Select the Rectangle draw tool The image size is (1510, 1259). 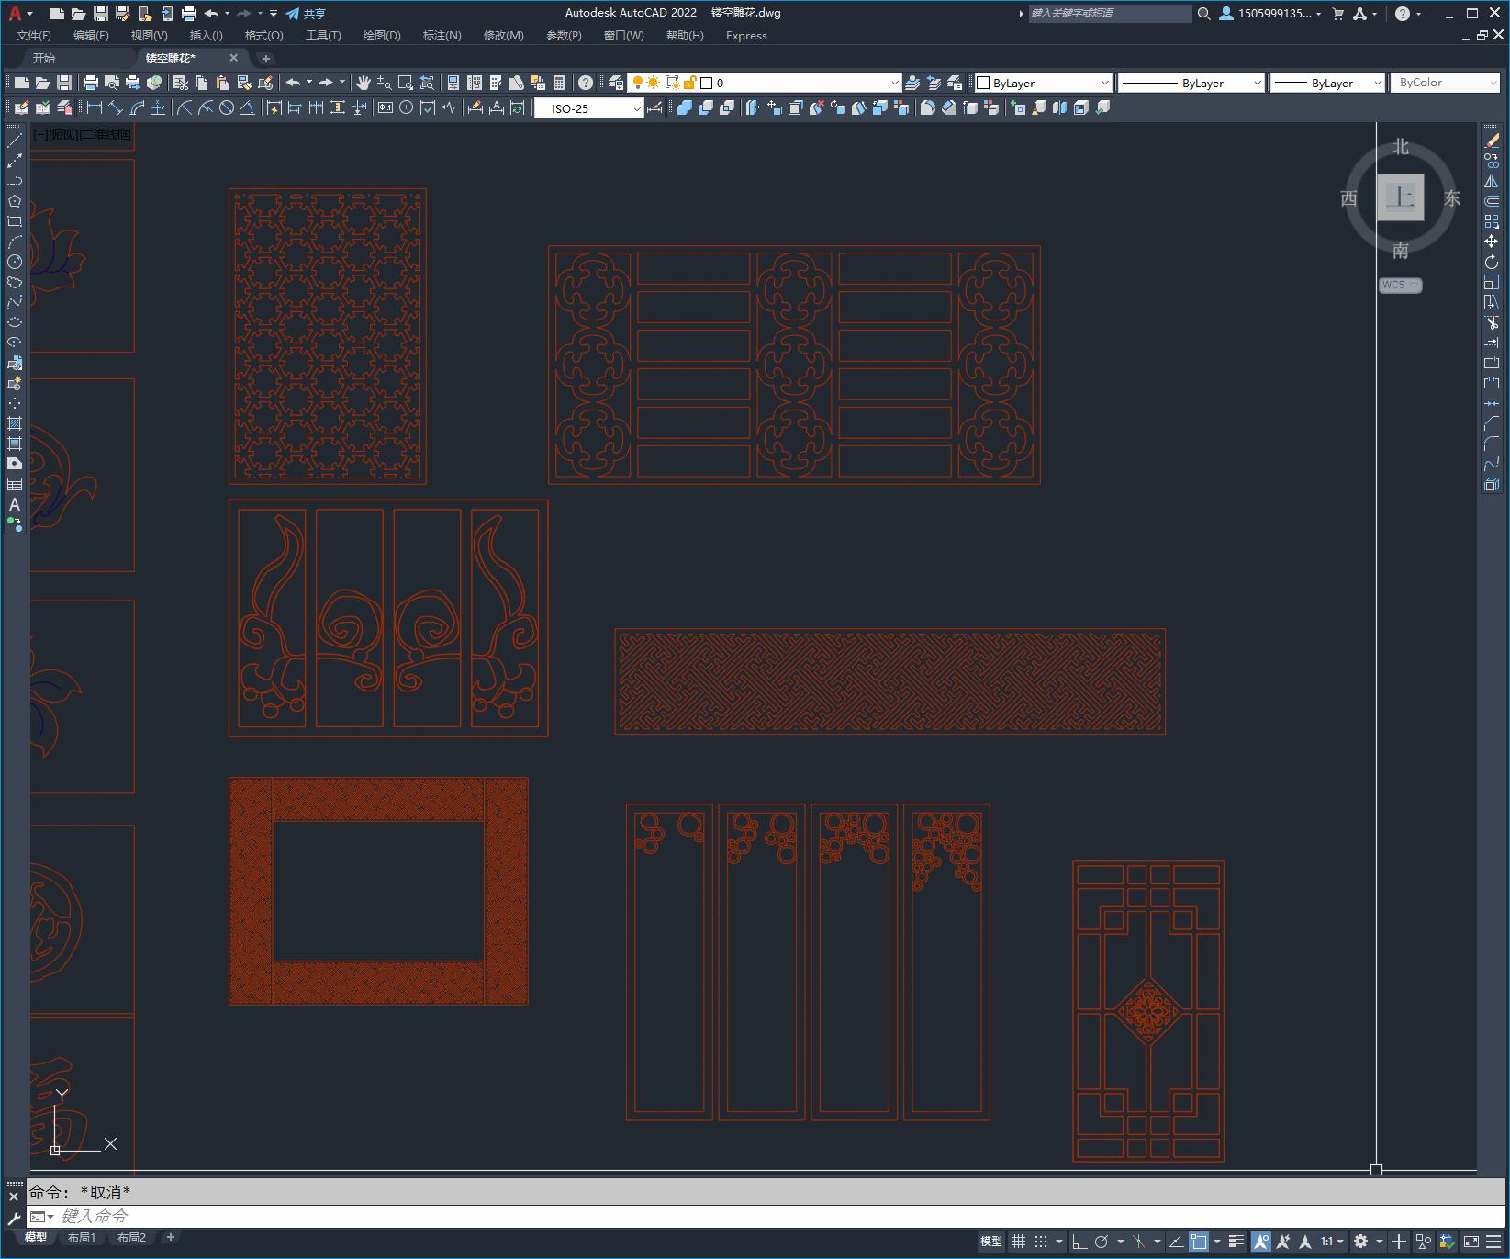pyautogui.click(x=15, y=221)
